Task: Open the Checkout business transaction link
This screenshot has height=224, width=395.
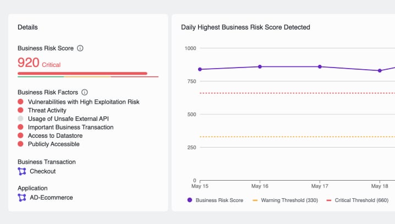Action: coord(42,171)
